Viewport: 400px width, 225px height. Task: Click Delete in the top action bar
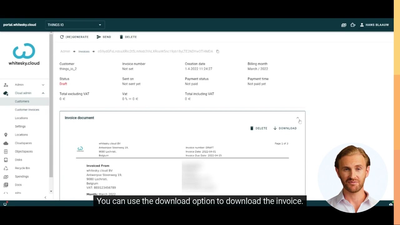tap(128, 37)
